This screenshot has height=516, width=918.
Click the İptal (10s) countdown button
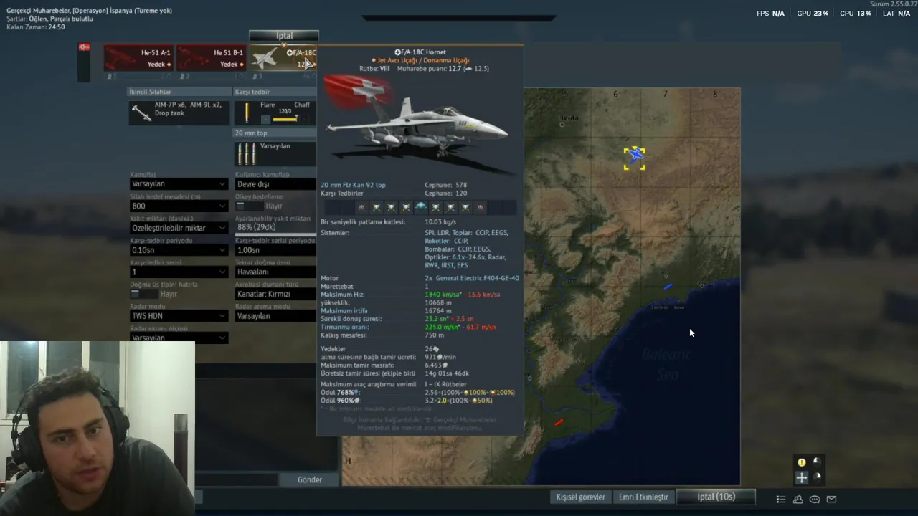pyautogui.click(x=716, y=497)
